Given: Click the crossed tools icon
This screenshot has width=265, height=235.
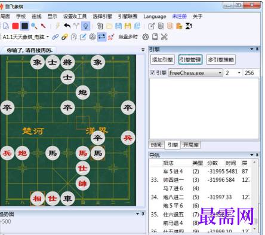Looking at the screenshot, I should click(x=164, y=37).
